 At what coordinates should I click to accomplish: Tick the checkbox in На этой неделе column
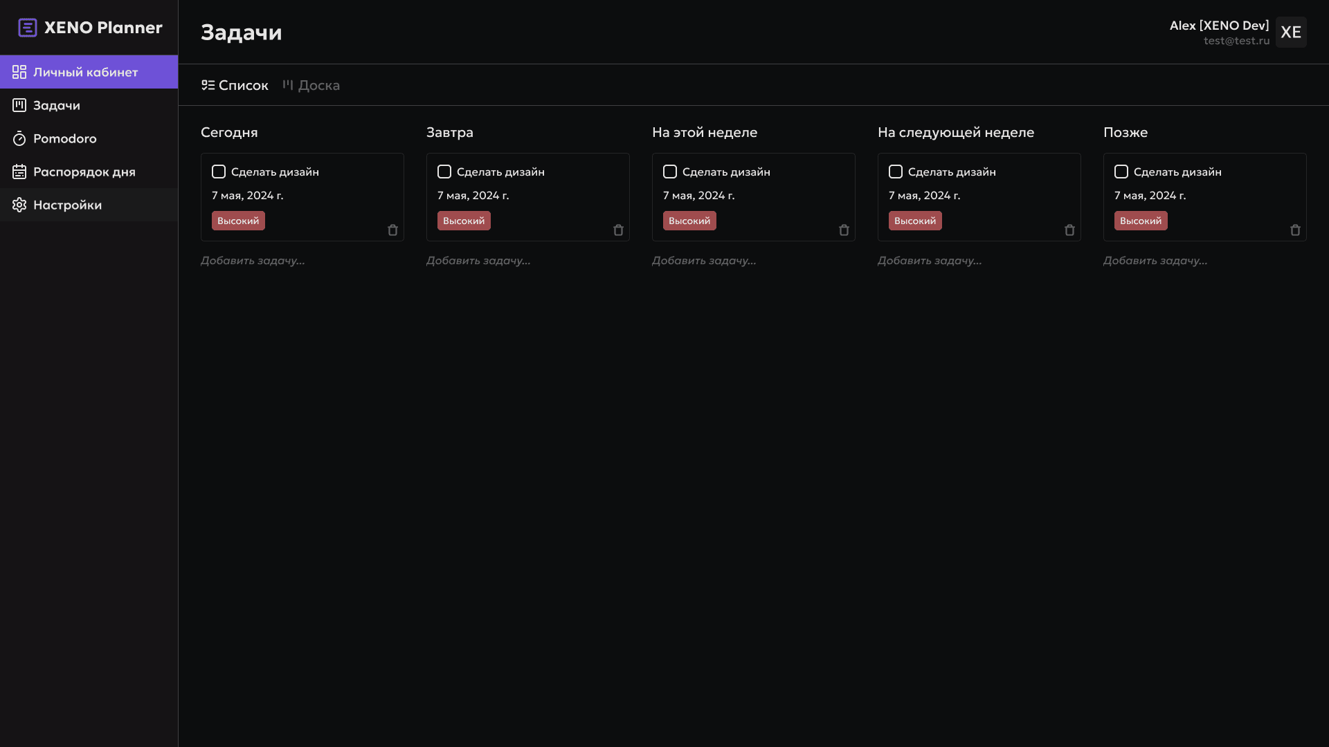(x=670, y=172)
